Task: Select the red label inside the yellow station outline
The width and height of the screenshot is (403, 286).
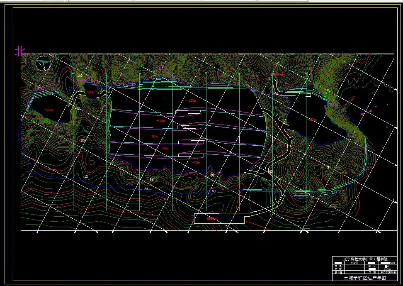Action: click(213, 219)
